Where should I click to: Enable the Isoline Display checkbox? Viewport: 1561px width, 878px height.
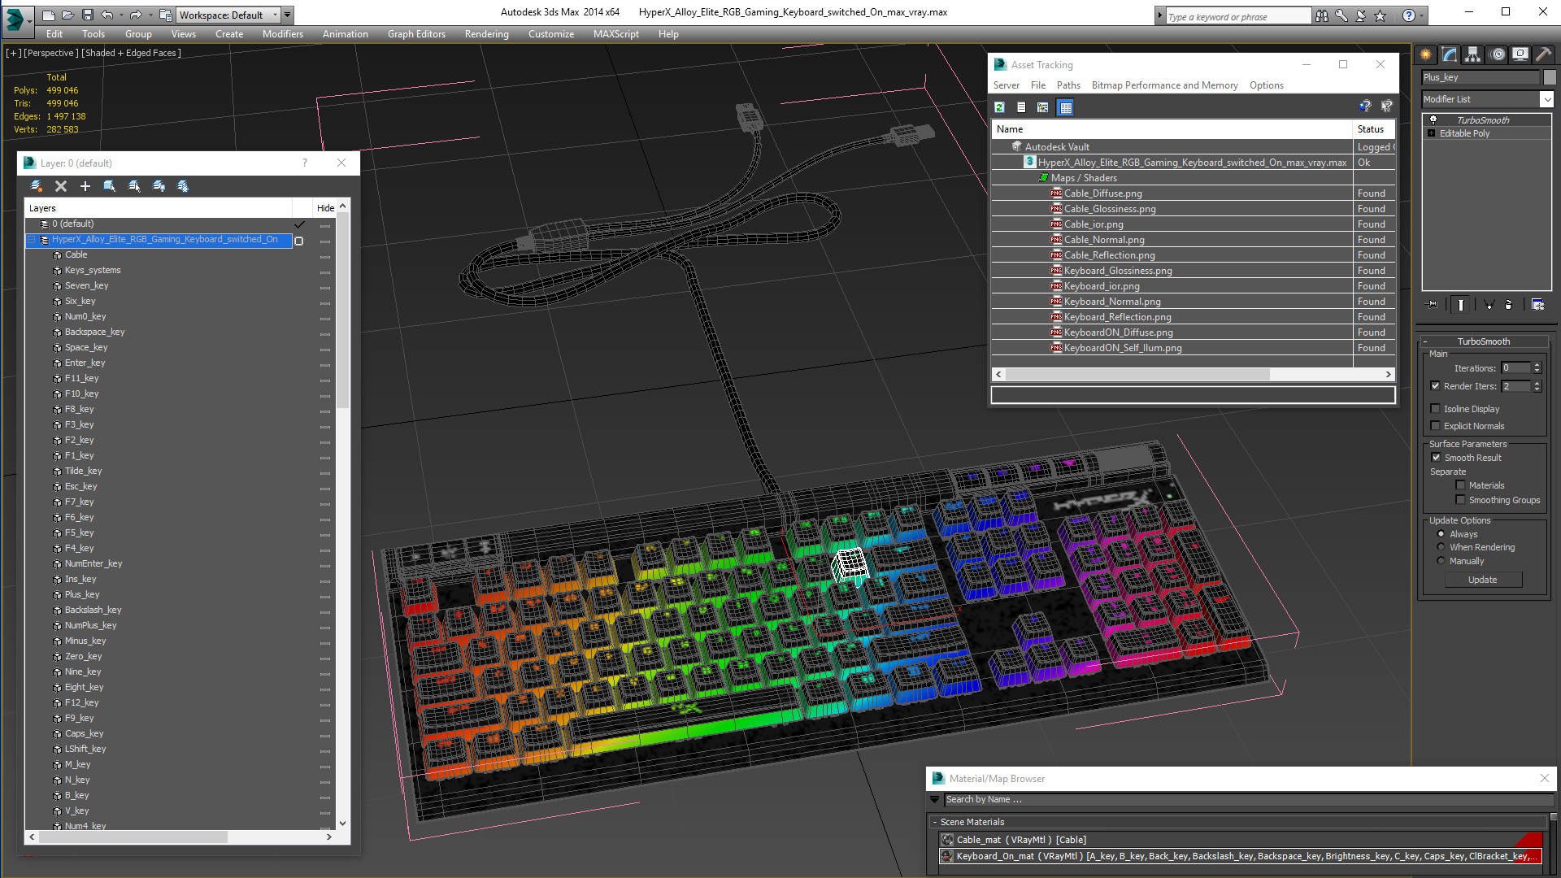[x=1436, y=409]
